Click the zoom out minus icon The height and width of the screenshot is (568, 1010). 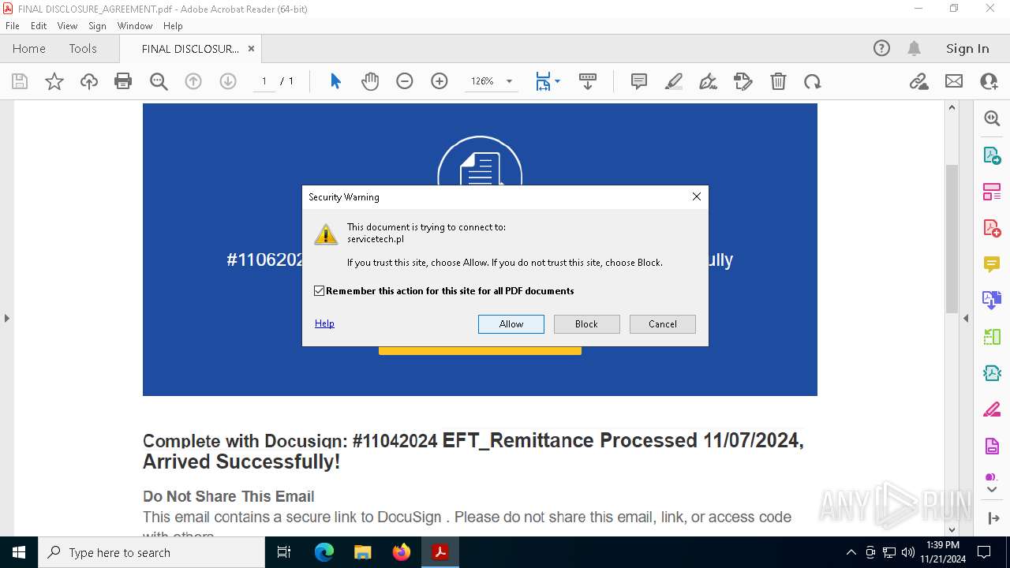click(405, 81)
